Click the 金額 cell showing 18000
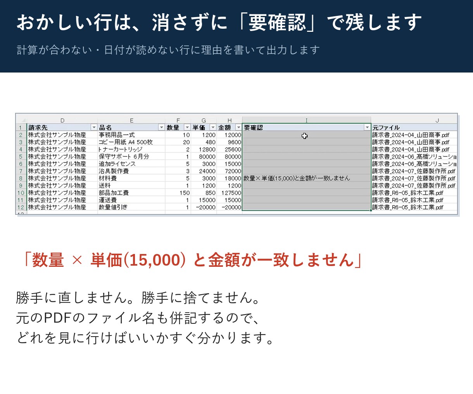Viewport: 473px width, 394px height. 230,178
